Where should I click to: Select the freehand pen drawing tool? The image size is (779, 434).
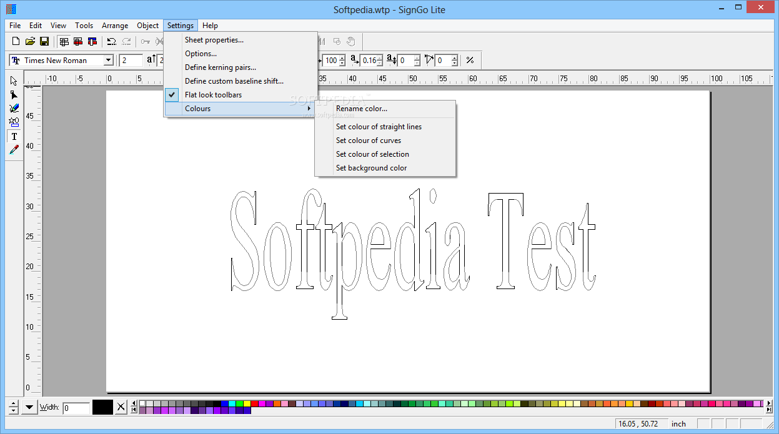tap(14, 108)
